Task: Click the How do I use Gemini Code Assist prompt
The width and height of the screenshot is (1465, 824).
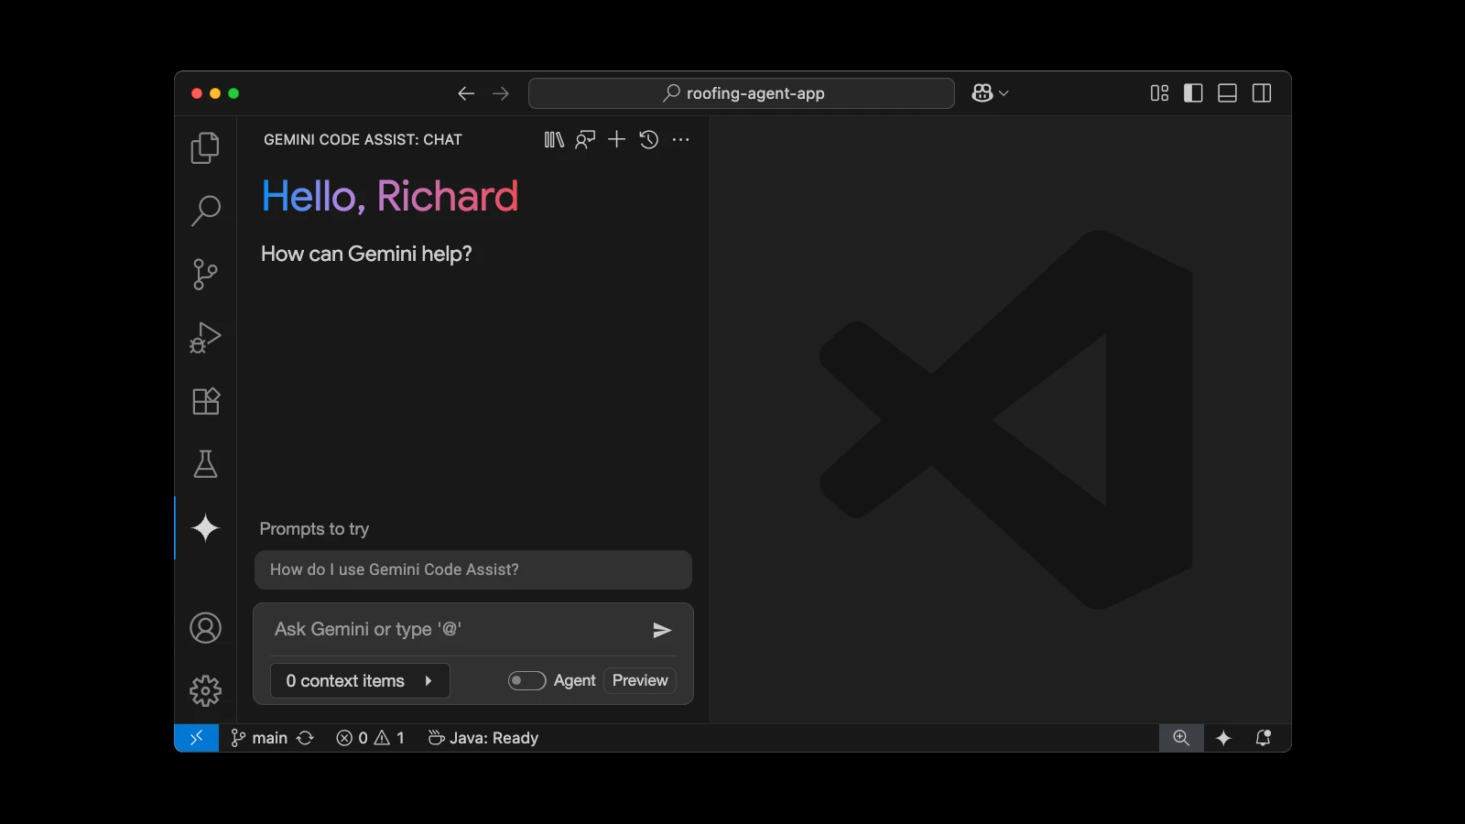Action: [x=473, y=569]
